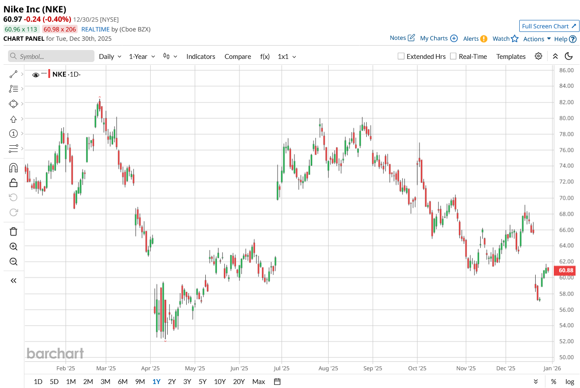Switch to dark mode

568,56
